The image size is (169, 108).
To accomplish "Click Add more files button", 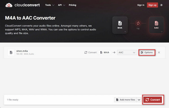I will pos(125,100).
